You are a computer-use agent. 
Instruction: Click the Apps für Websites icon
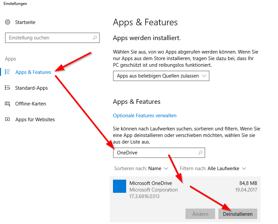pos(8,119)
